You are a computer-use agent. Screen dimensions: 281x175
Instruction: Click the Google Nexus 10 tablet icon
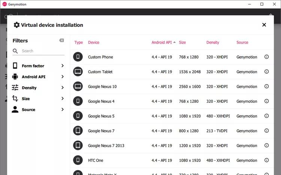pos(78,86)
